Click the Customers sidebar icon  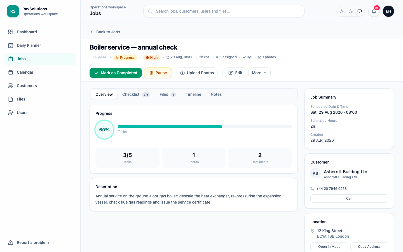pyautogui.click(x=11, y=86)
